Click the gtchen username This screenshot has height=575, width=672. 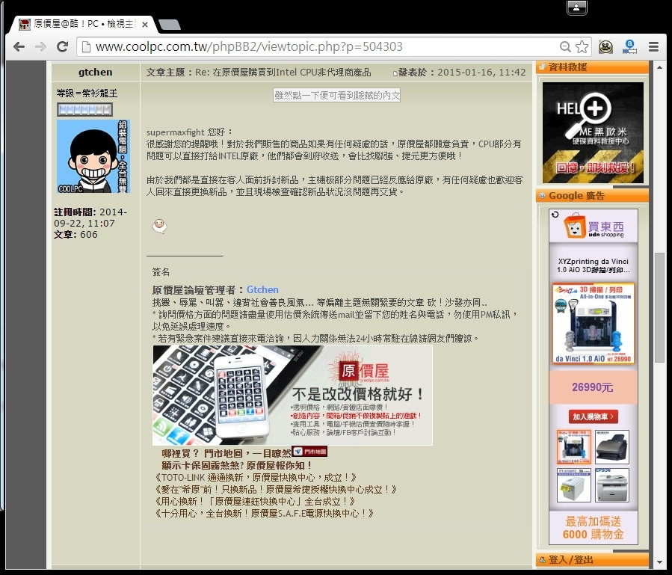95,72
